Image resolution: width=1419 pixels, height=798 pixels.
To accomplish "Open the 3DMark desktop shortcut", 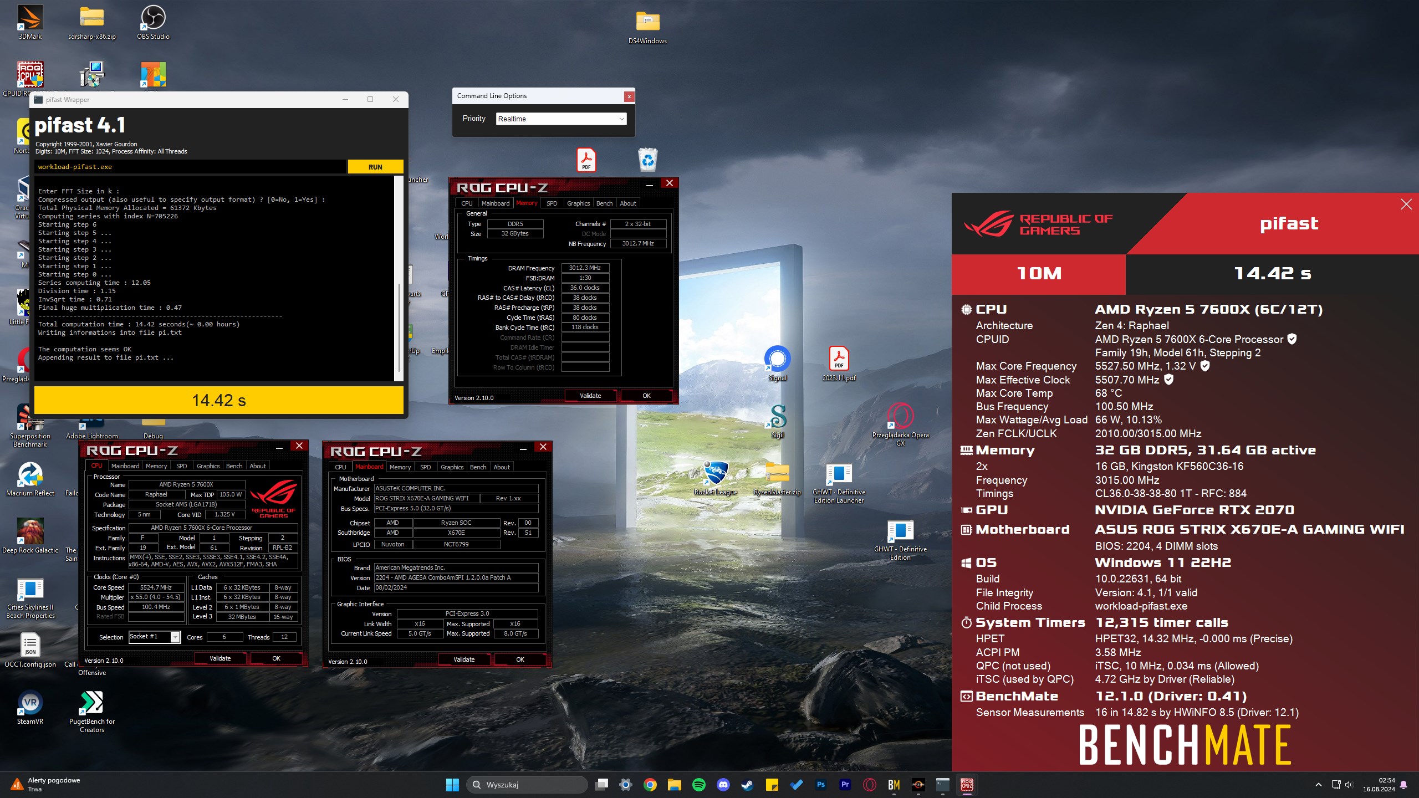I will coord(30,22).
